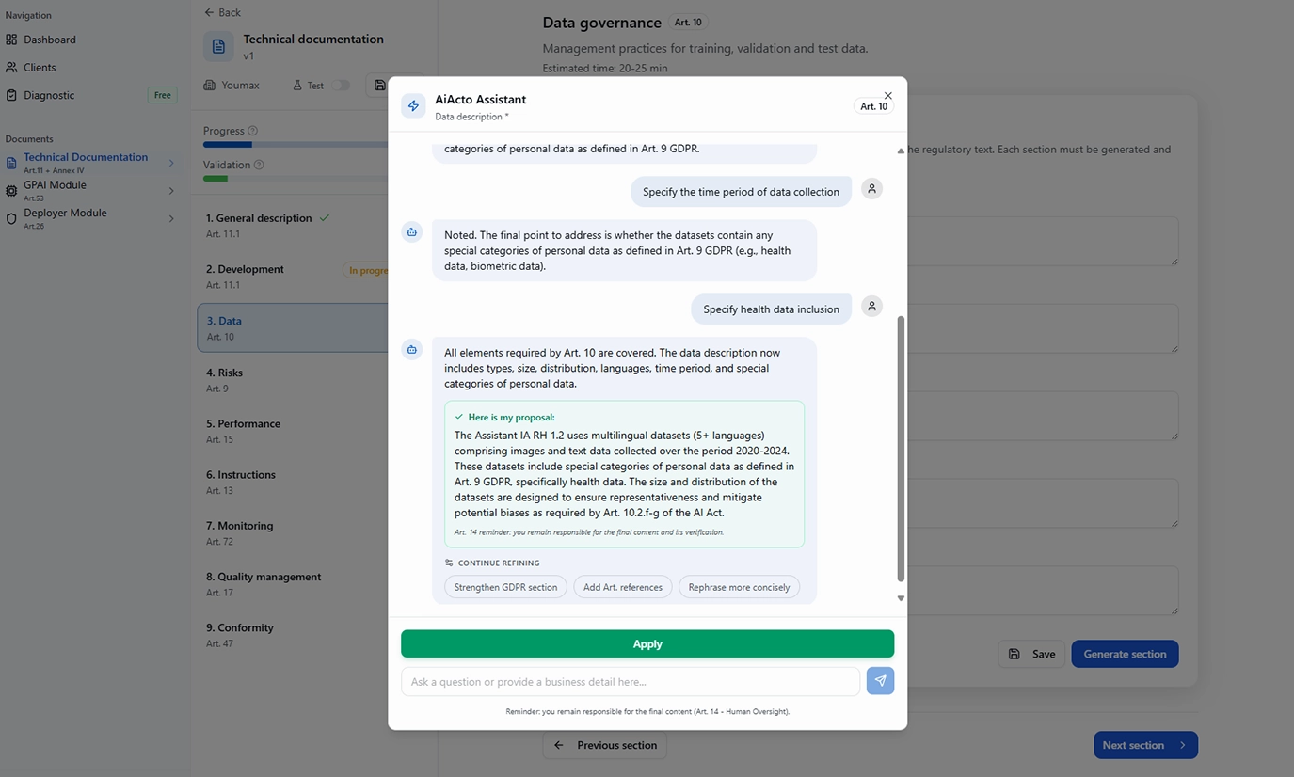Viewport: 1294px width, 777px height.
Task: Open the Diagnostic section from the sidebar
Action: [x=48, y=95]
